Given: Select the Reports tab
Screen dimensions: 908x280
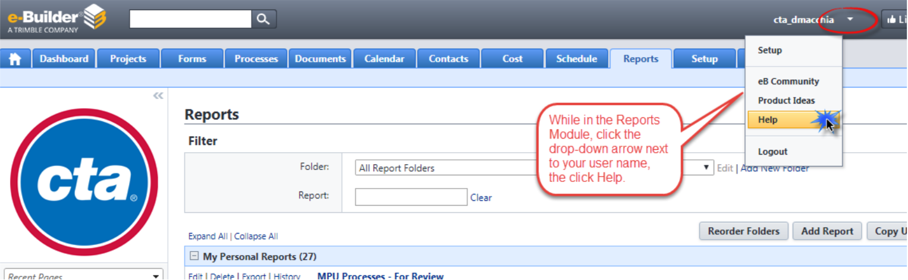Looking at the screenshot, I should pyautogui.click(x=641, y=59).
